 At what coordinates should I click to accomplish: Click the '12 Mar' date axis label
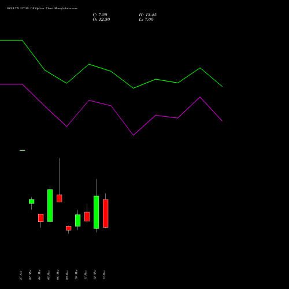pos(95,275)
